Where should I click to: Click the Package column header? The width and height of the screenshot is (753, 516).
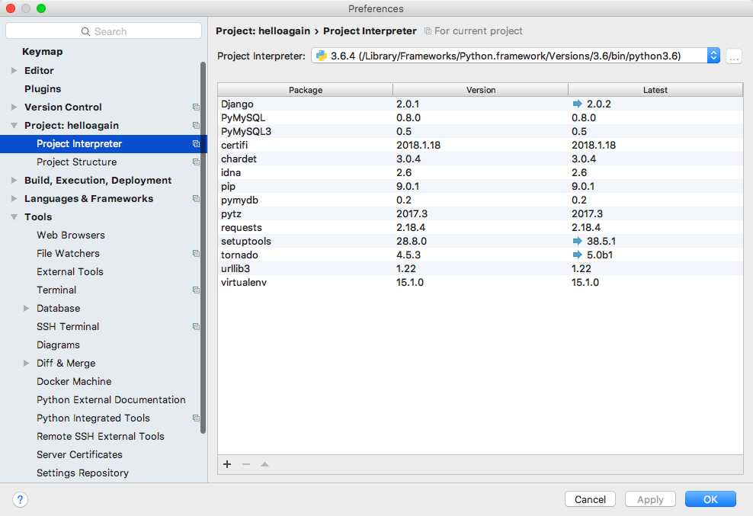[306, 90]
